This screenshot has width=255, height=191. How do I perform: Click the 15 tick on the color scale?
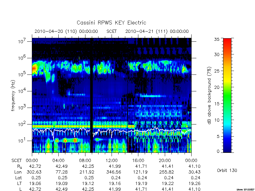point(217,103)
